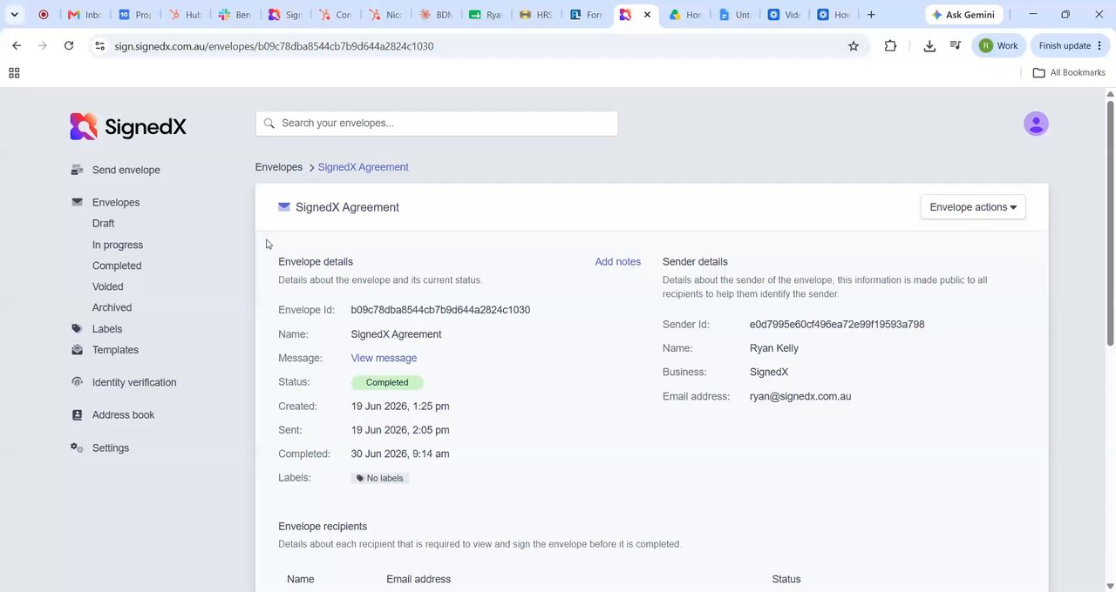Click the envelope icon beside SignedX Agreement title
Image resolution: width=1116 pixels, height=592 pixels.
click(x=284, y=207)
